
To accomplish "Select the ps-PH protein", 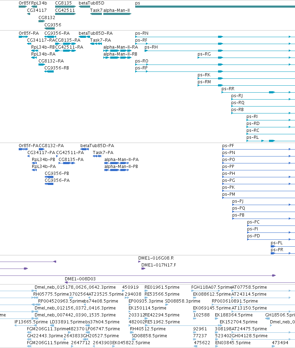I will coord(259,177).
